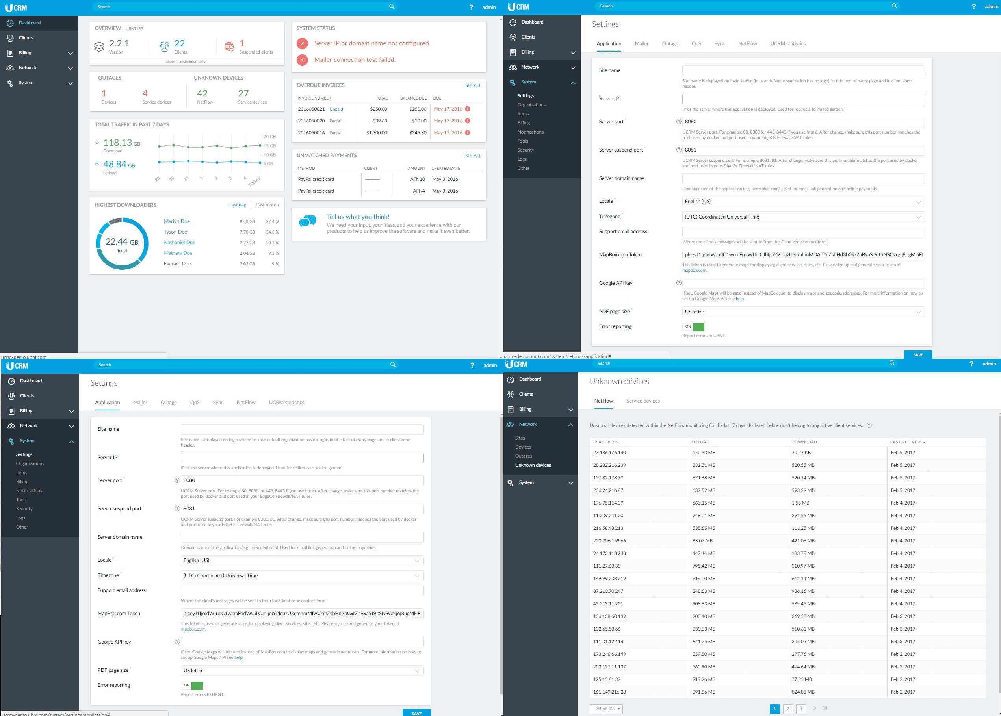Open the Dashboard from the sidebar icon

coord(11,23)
